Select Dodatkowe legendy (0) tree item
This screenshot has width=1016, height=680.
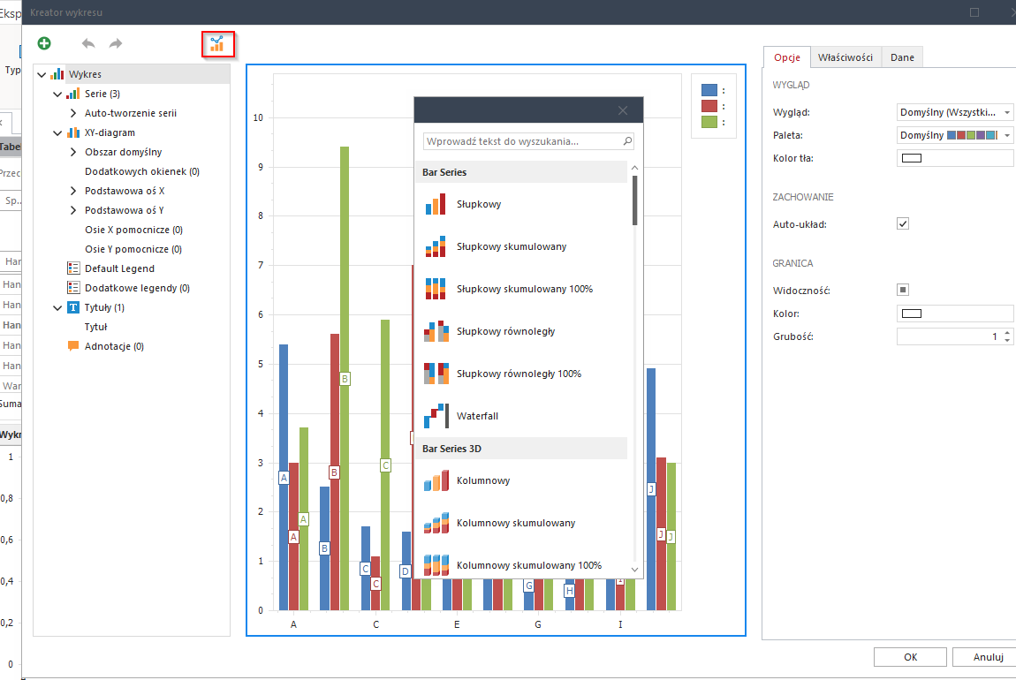click(137, 288)
